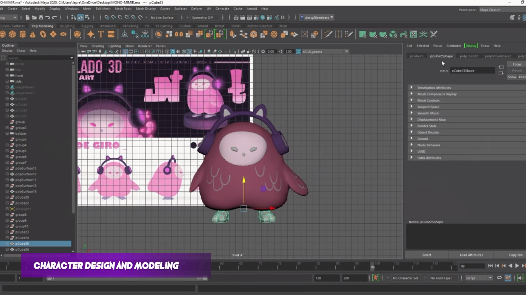The image size is (526, 295).
Task: Click the Copy Tab button
Action: (516, 255)
